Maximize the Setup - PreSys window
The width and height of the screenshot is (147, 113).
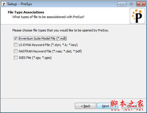[x=131, y=4]
